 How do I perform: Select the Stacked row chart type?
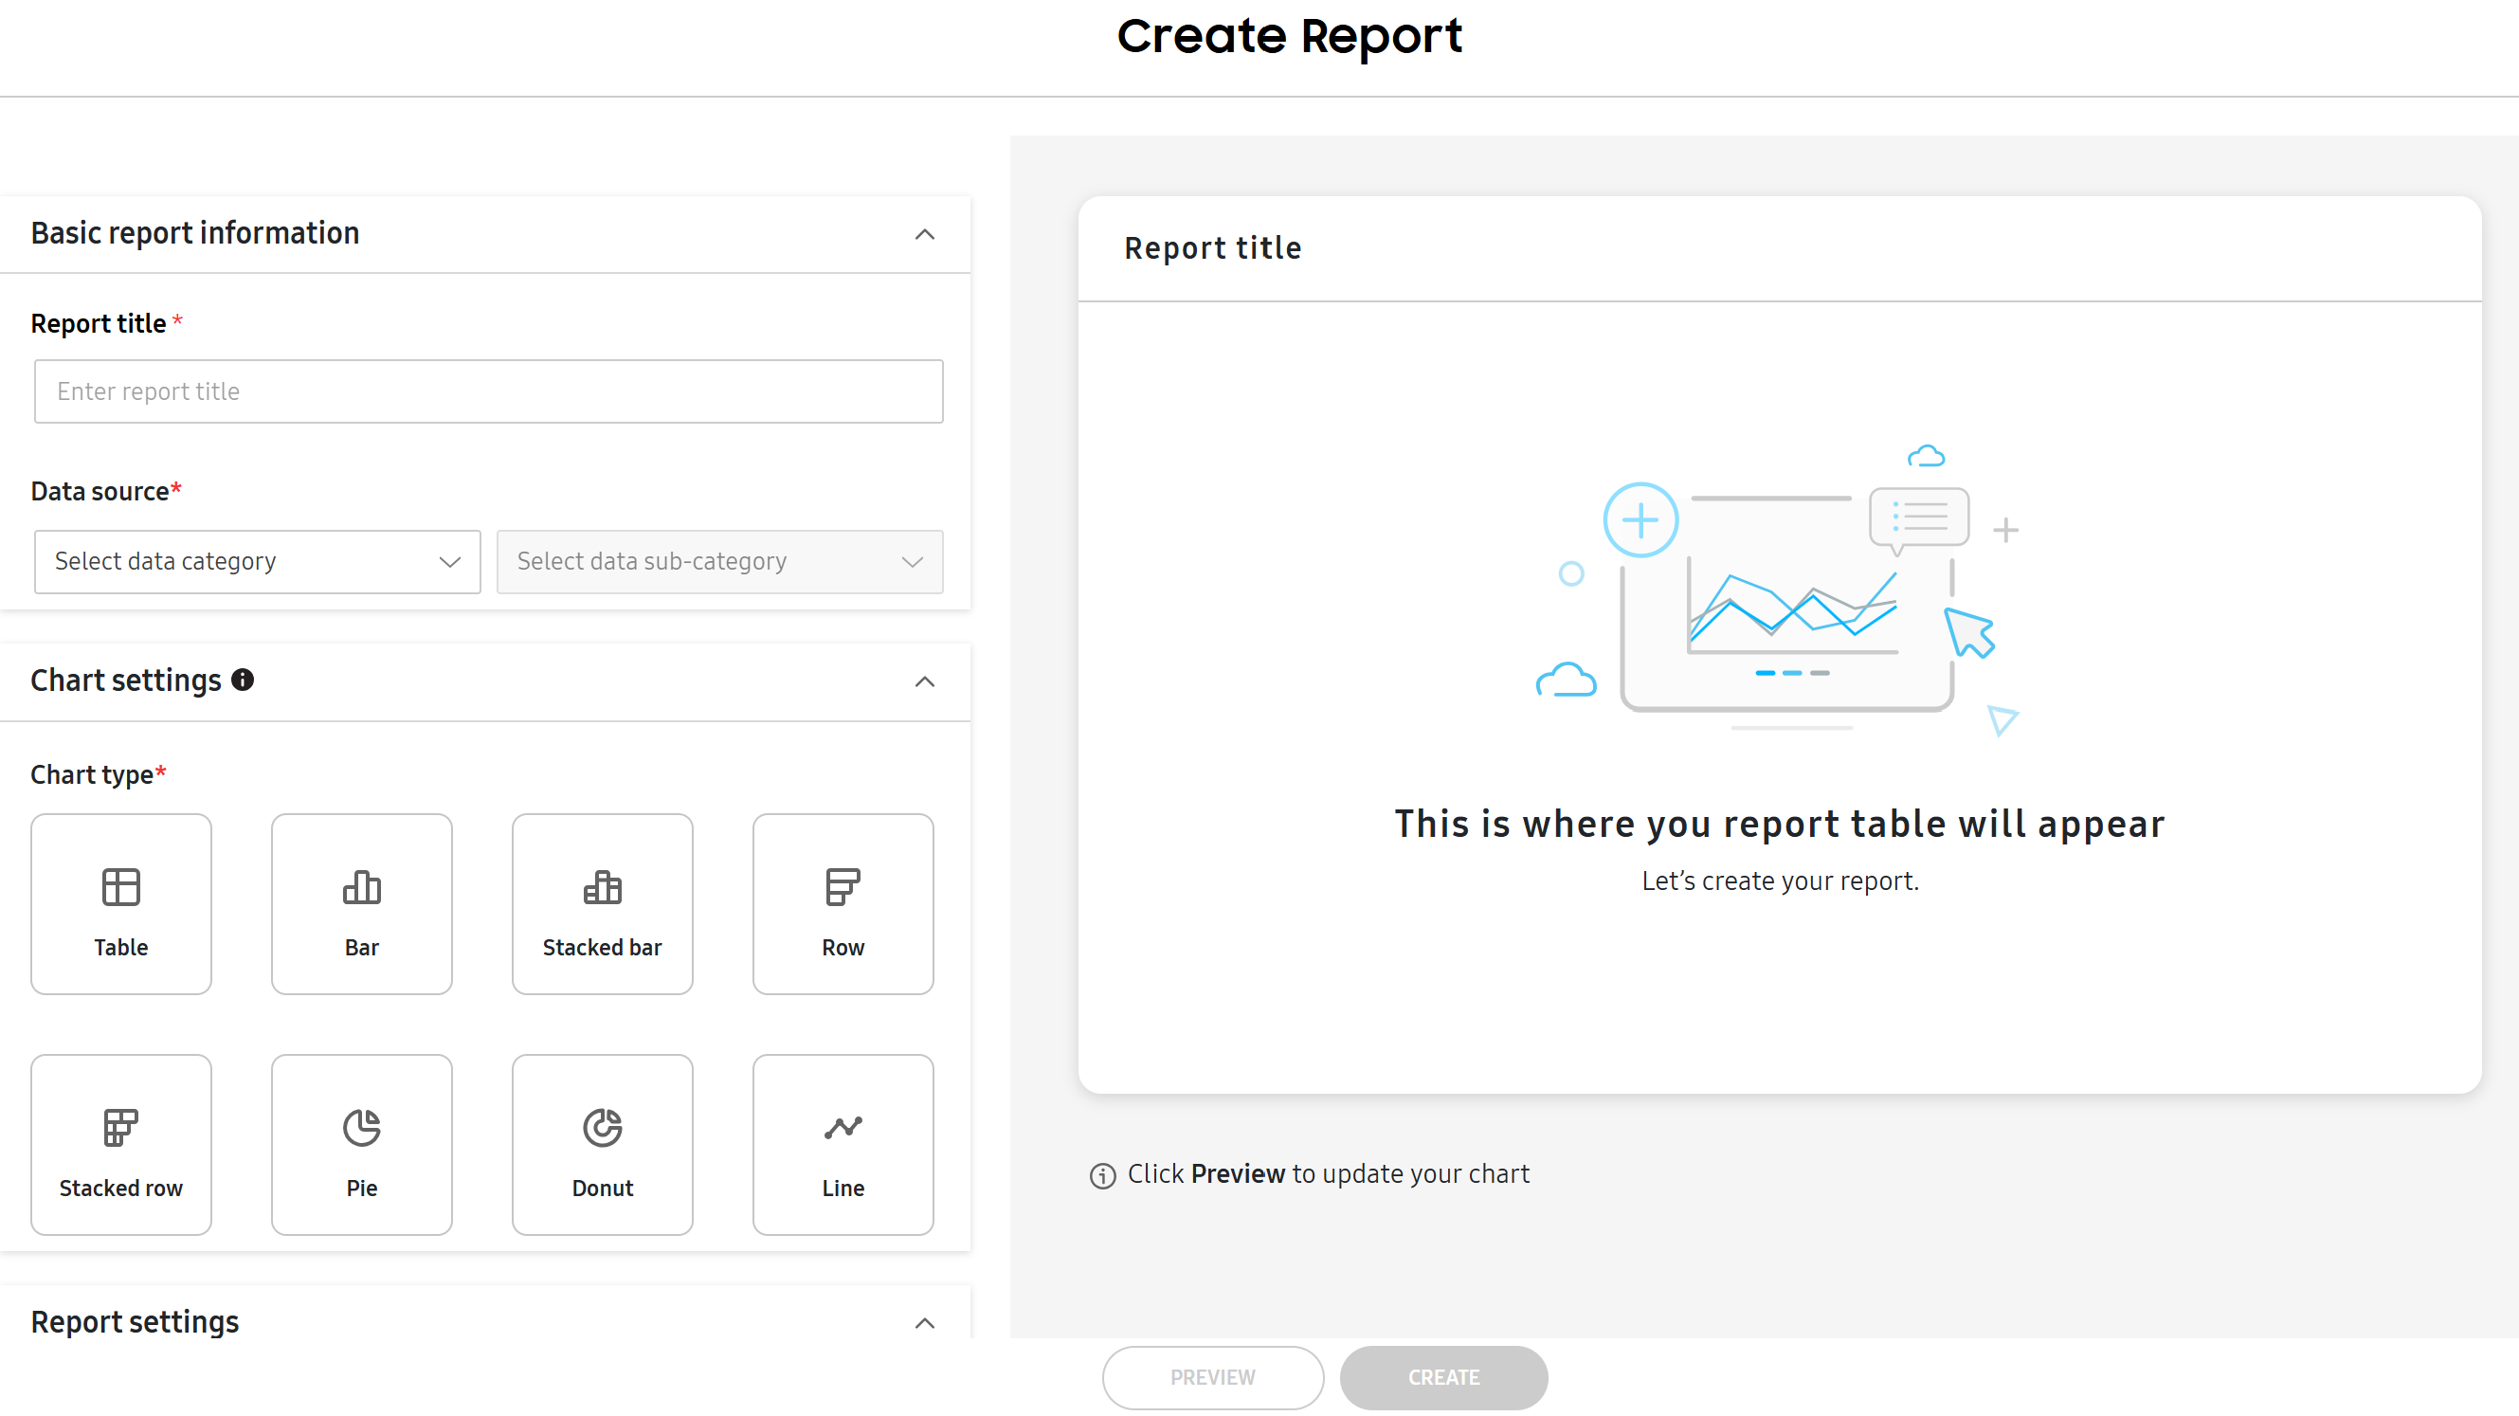(121, 1144)
